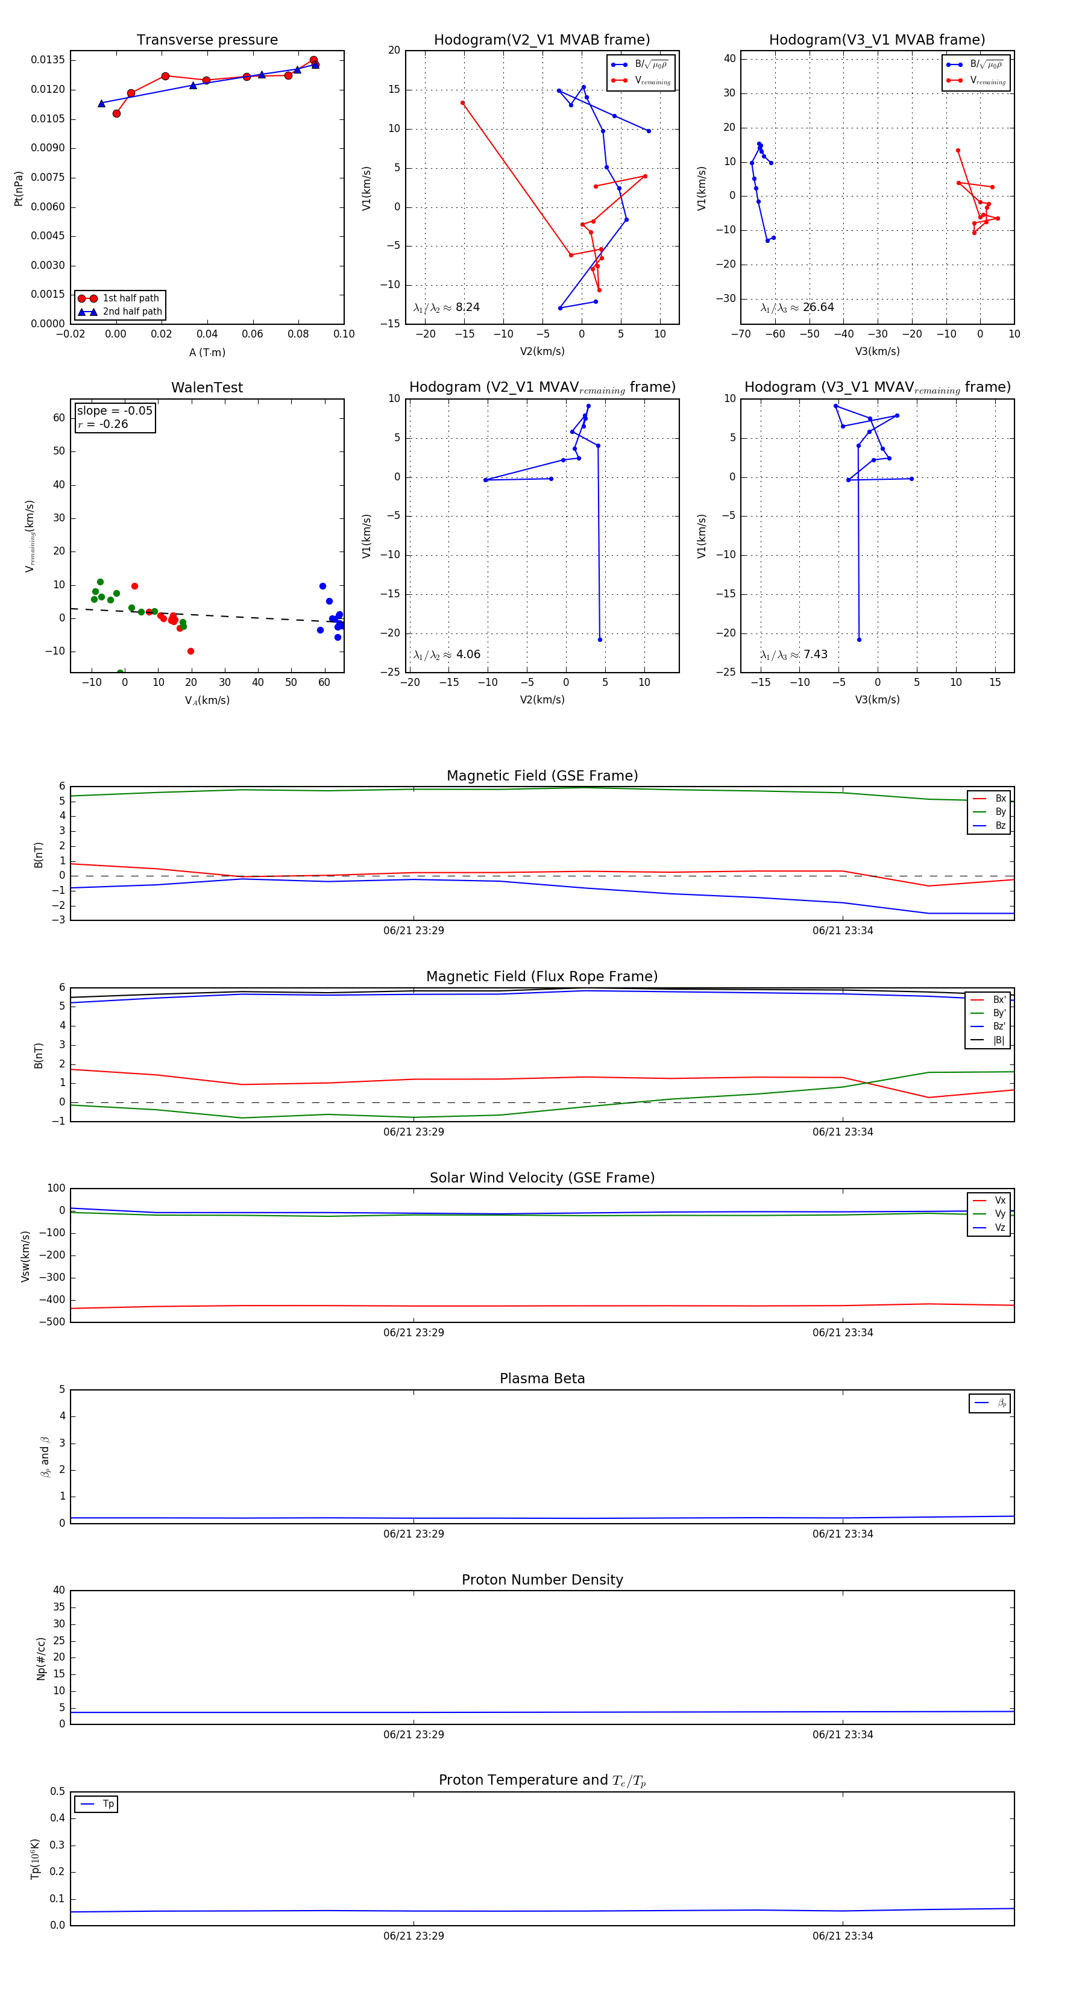This screenshot has height=1989, width=1085.
Task: Select the 'A (T·m)' x-axis label
Action: pos(207,353)
